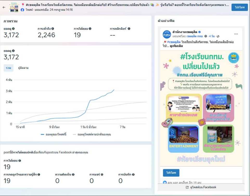Viewport: 250px width, 196px height.
Task: Show info icon beside การแชร์
Action: pos(102,174)
